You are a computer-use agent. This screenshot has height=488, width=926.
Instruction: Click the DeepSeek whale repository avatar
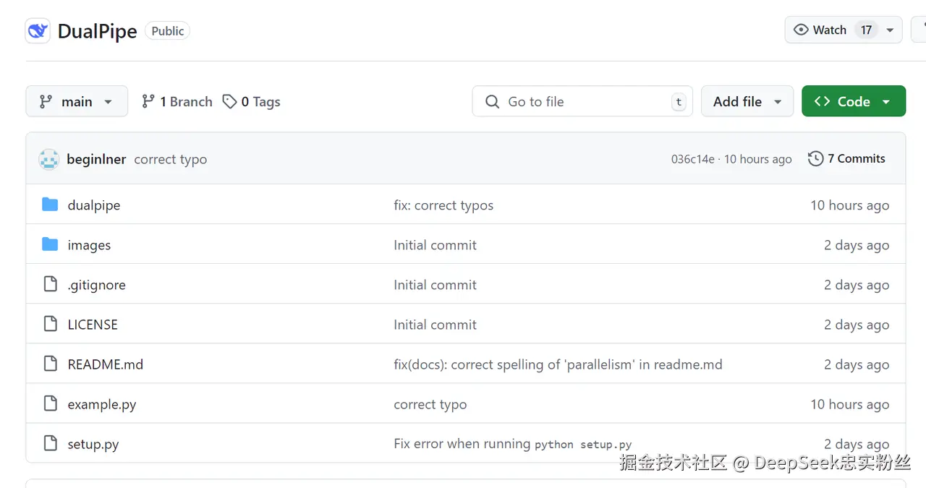point(38,31)
